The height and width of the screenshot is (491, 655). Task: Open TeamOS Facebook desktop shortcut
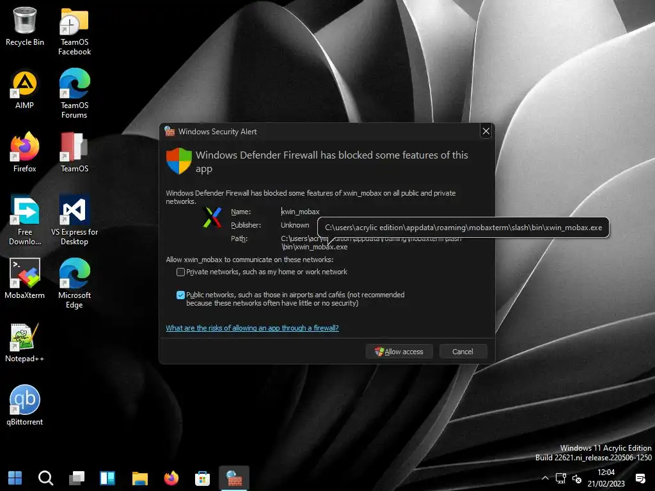tap(74, 32)
